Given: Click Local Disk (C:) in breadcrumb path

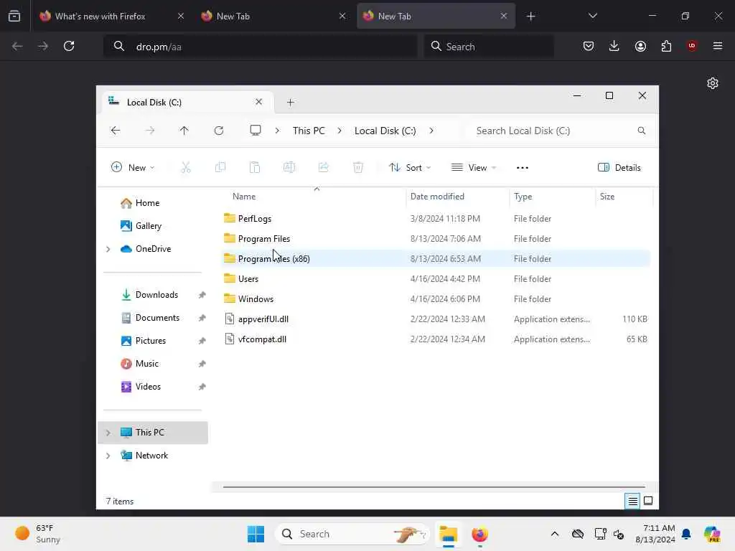Looking at the screenshot, I should [385, 131].
